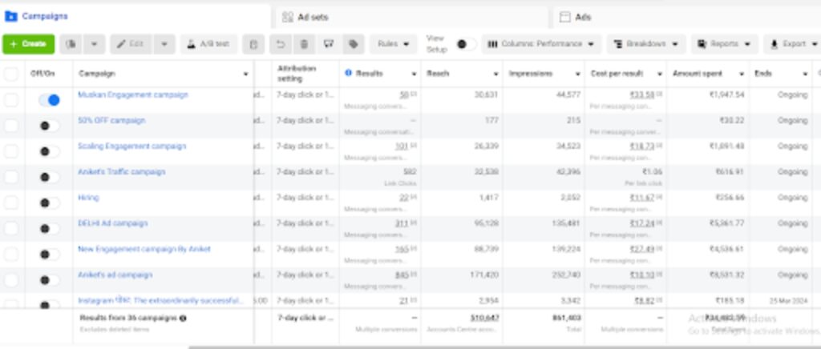The width and height of the screenshot is (821, 349).
Task: Click the Campaigns folder icon
Action: coord(11,16)
